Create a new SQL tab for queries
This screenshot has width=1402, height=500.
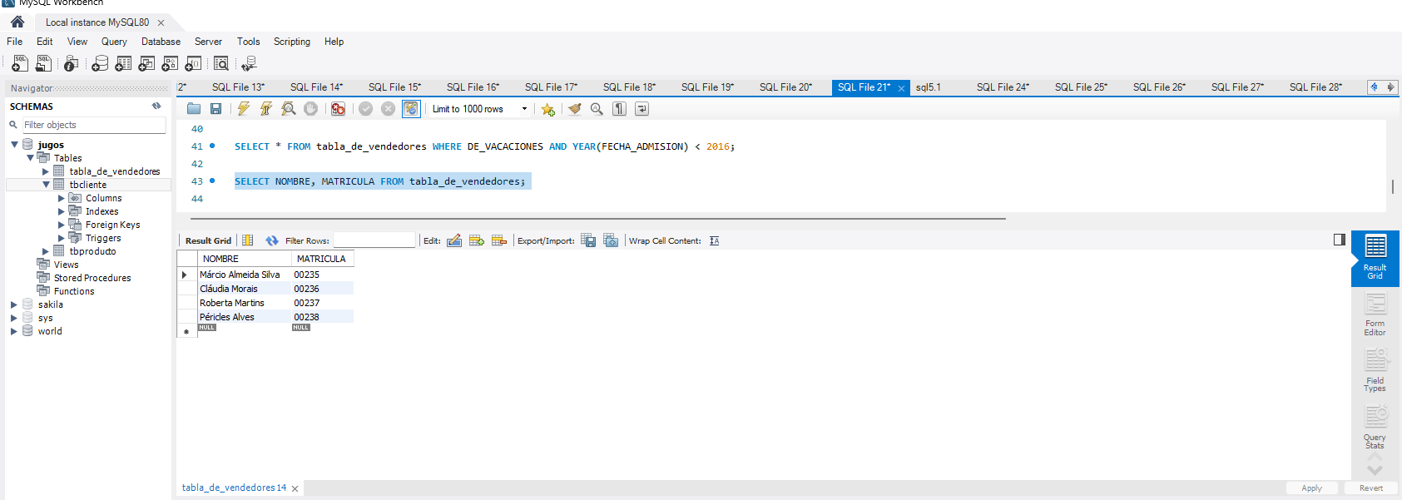(20, 63)
